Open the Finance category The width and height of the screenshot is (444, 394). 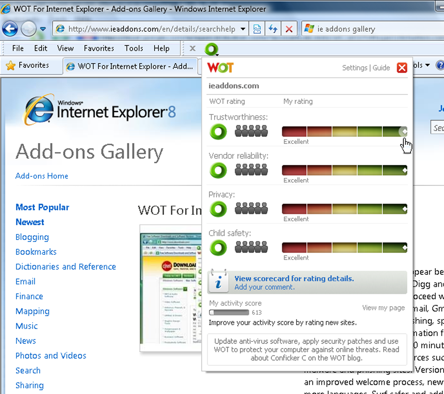29,297
